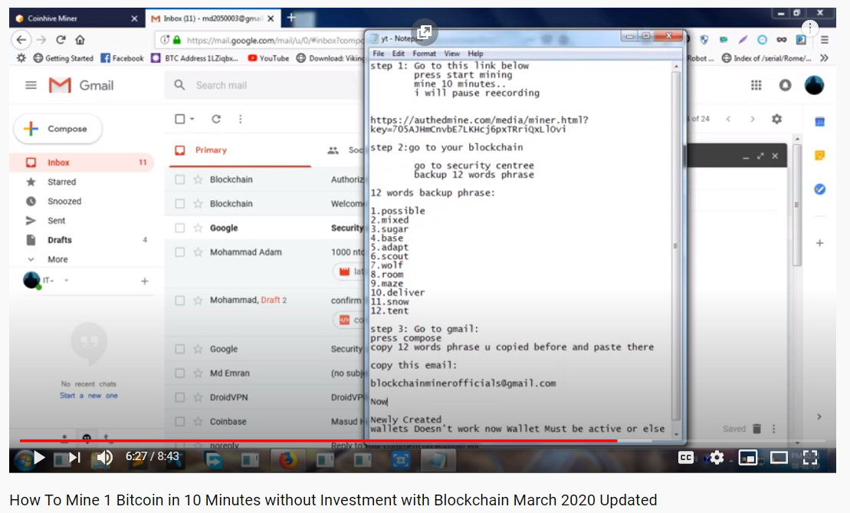Open the Google apps grid
The width and height of the screenshot is (850, 513).
tap(756, 85)
